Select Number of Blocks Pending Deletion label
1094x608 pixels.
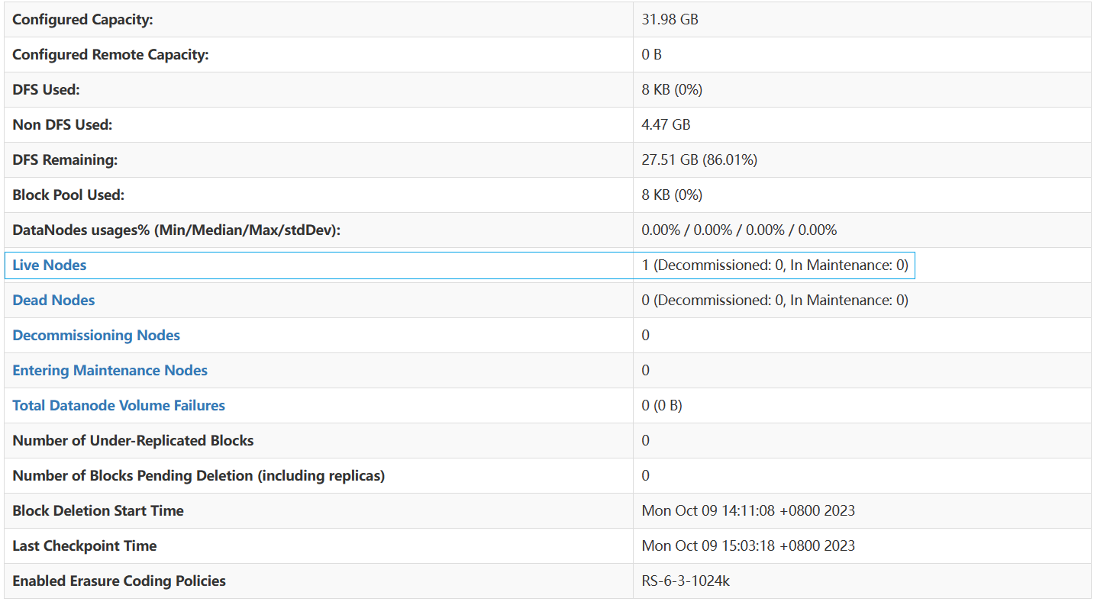point(198,476)
